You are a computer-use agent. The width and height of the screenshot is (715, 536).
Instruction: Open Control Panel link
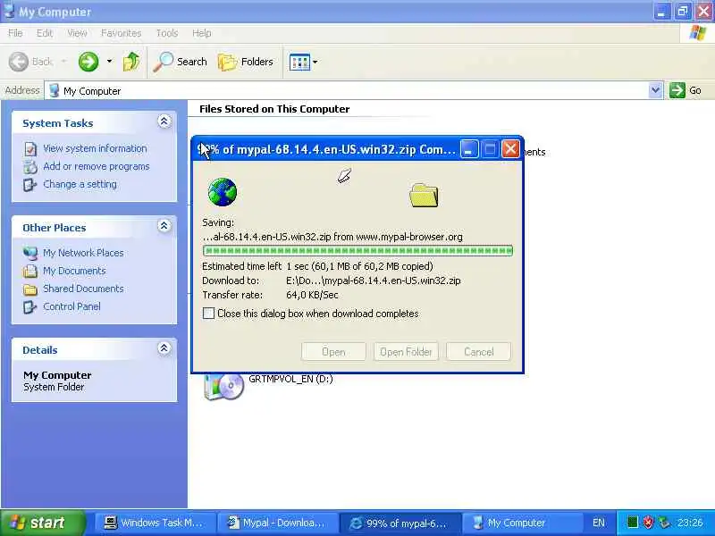[71, 306]
